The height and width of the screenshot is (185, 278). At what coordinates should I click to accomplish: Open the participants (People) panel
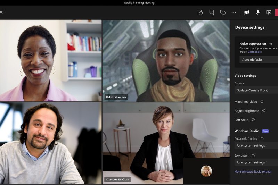click(201, 12)
